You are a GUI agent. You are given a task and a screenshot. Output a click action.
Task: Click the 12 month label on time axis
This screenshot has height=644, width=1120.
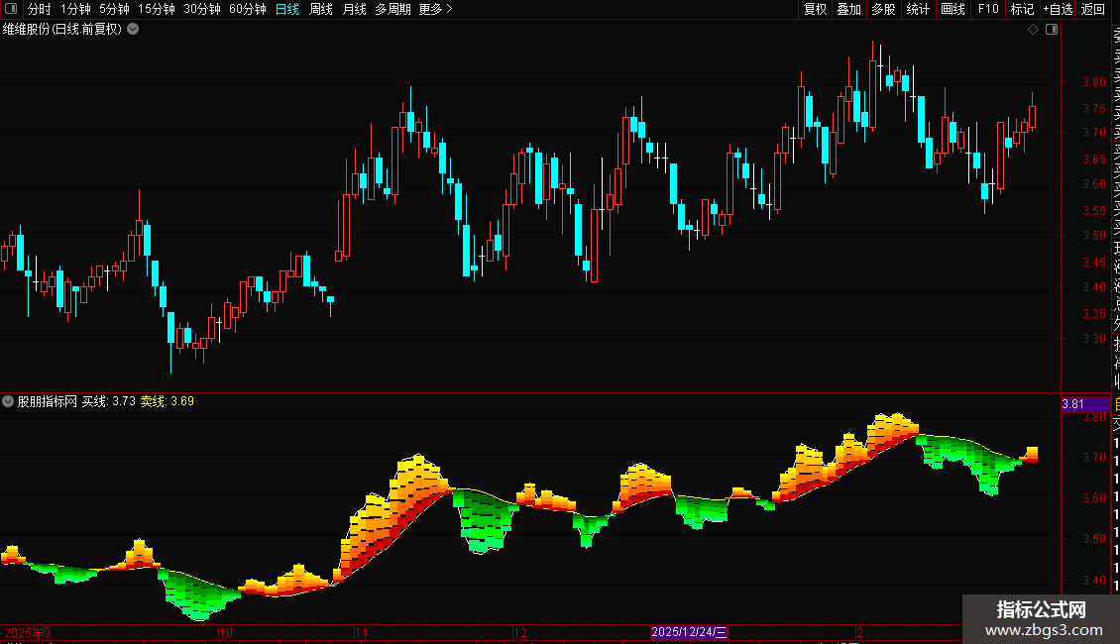coord(520,632)
